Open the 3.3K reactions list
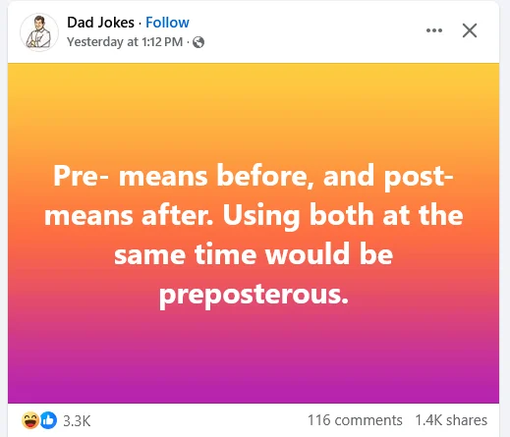Screen dimensions: 510x437 [77, 420]
